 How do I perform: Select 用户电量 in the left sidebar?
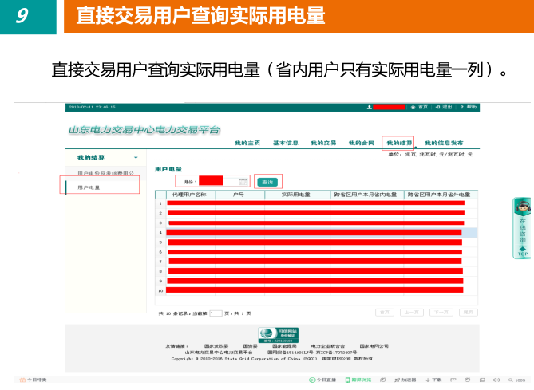click(x=89, y=187)
